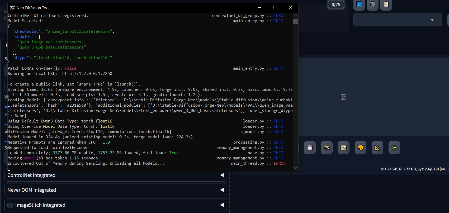The image size is (449, 213).
Task: Click the triangle ruler extras icon
Action: [377, 148]
